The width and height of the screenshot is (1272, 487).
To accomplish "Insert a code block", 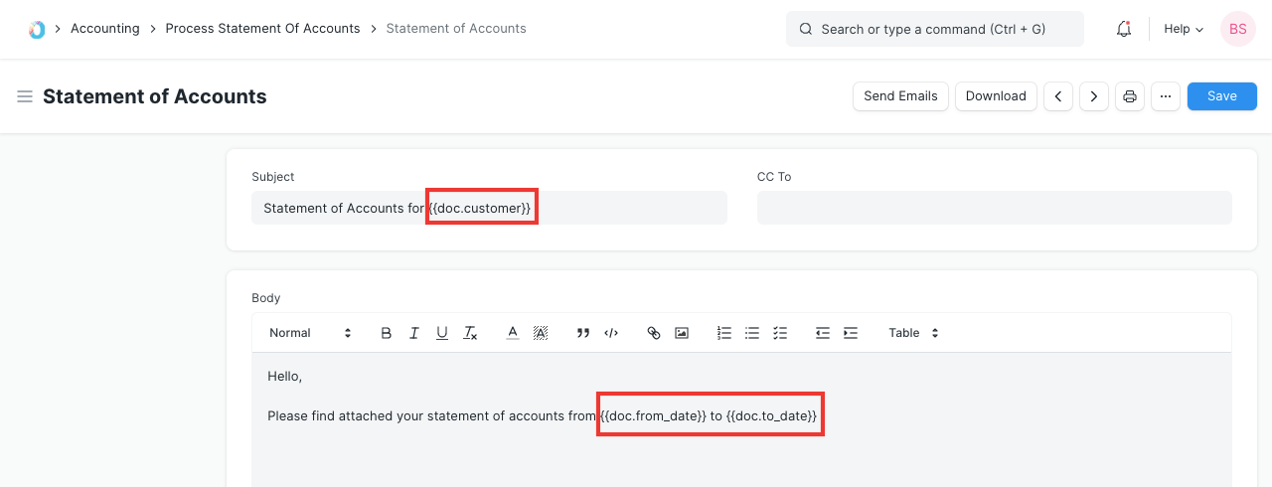I will [611, 333].
